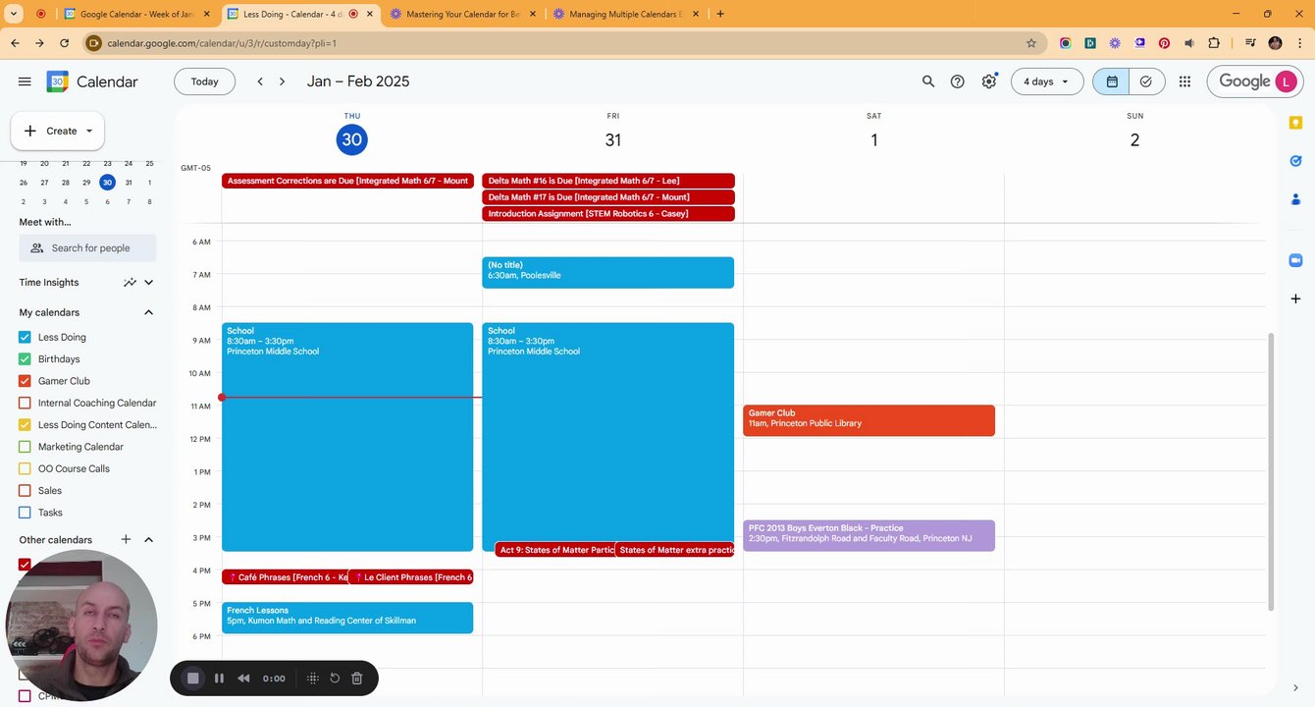Click the calendar vertical scrollbar
Screen dimensions: 1315x707
(1272, 471)
